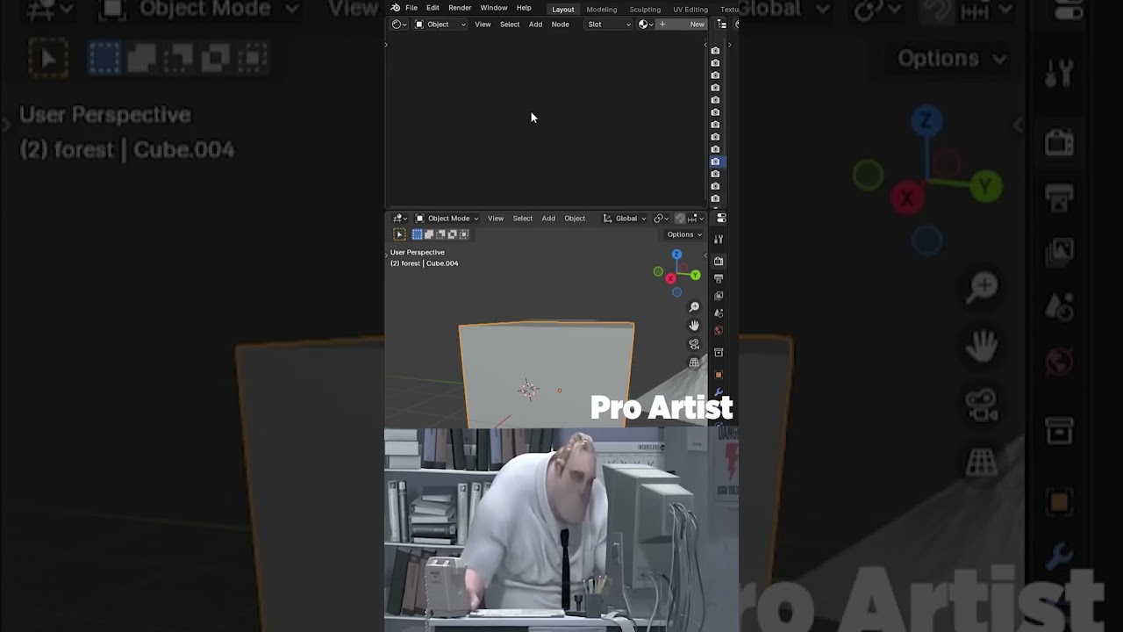The height and width of the screenshot is (632, 1123).
Task: Open the Edit menu
Action: click(x=433, y=8)
